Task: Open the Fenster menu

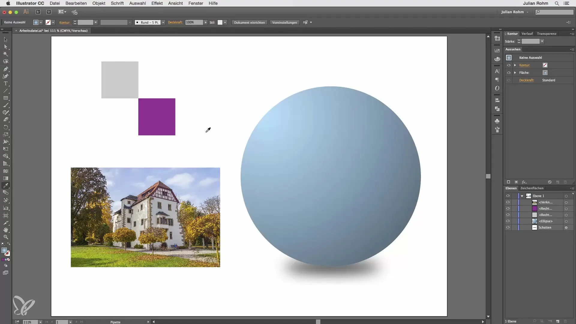Action: pyautogui.click(x=196, y=3)
